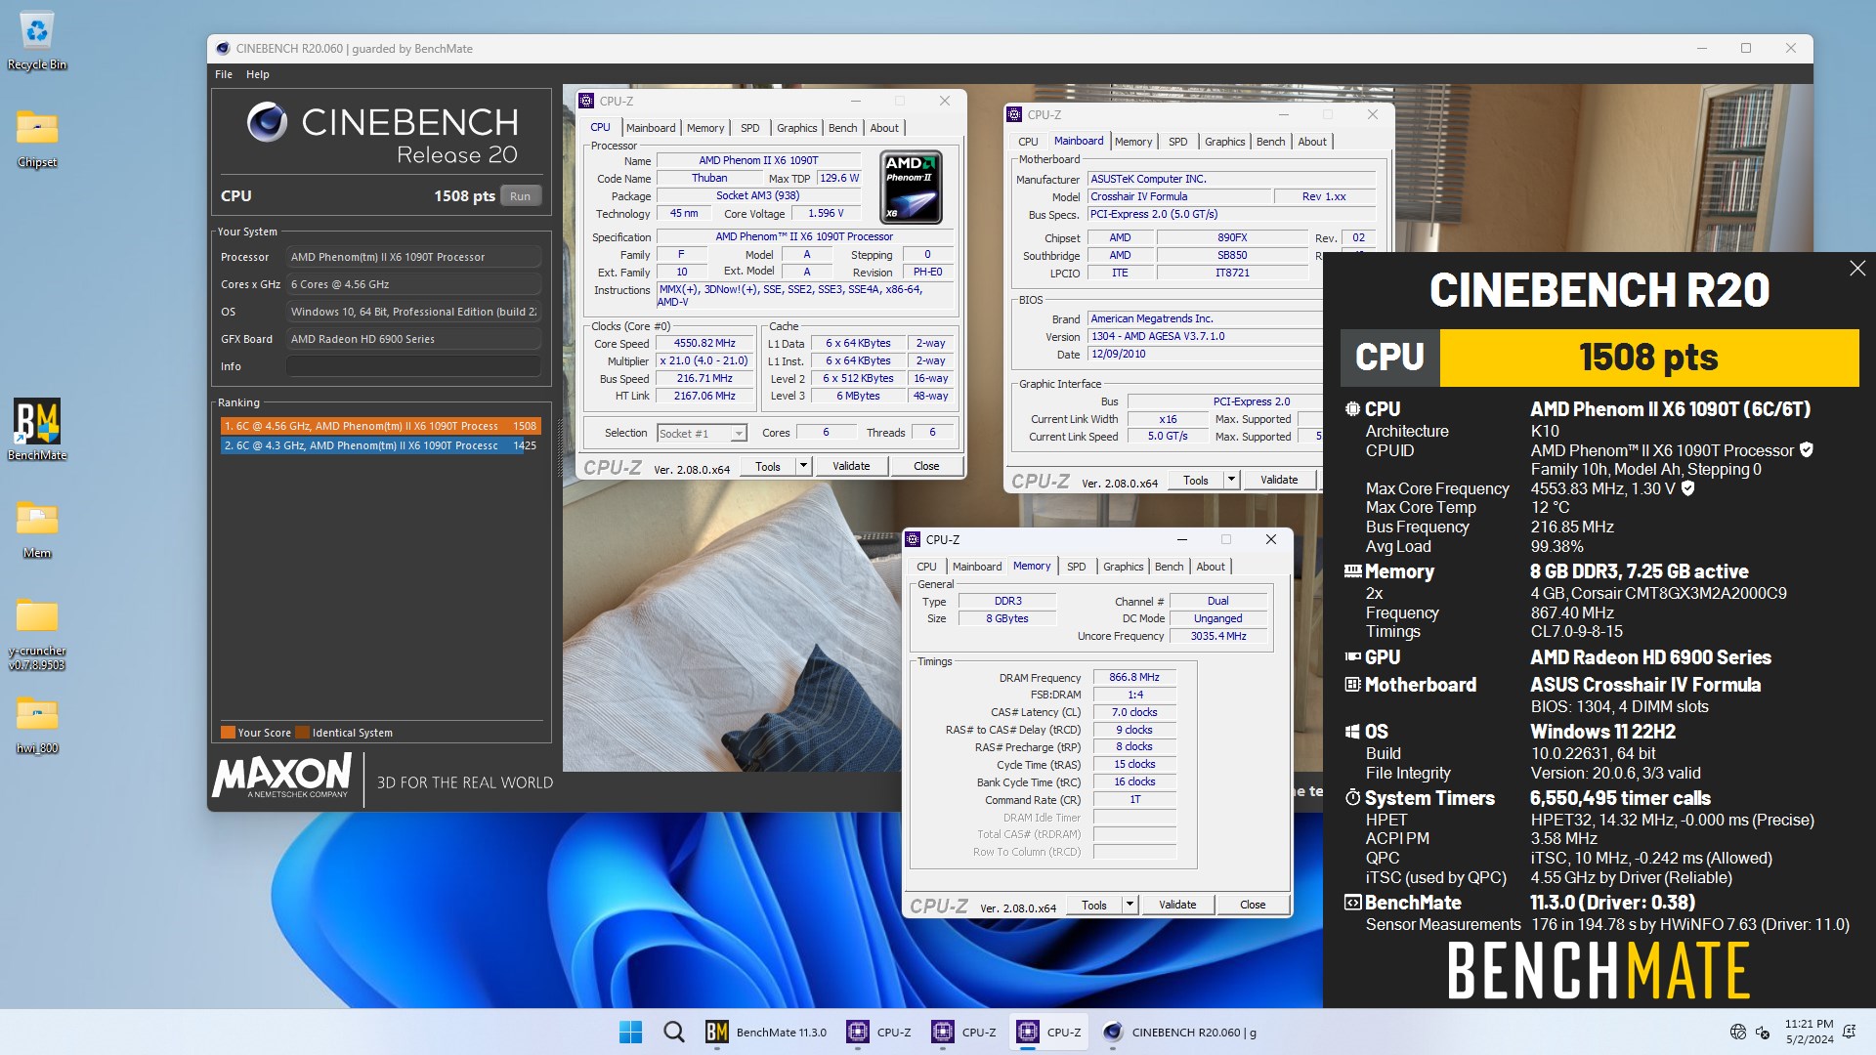Open y-cruncher v0.7.8.9503 folder
This screenshot has width=1876, height=1055.
point(37,633)
